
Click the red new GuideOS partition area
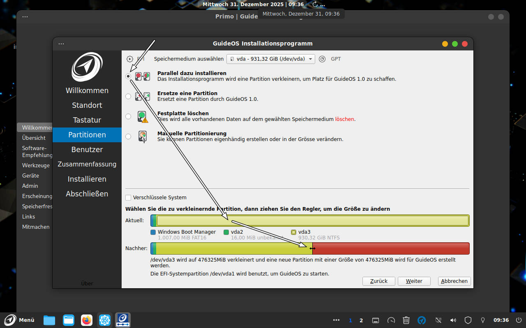391,248
